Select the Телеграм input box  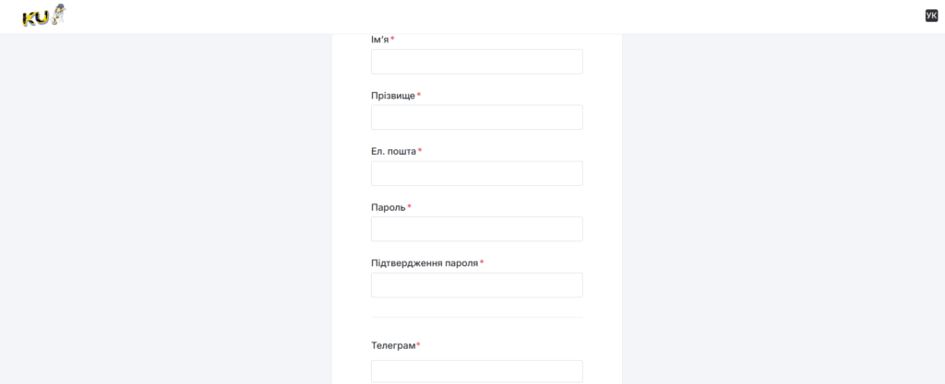(x=477, y=371)
